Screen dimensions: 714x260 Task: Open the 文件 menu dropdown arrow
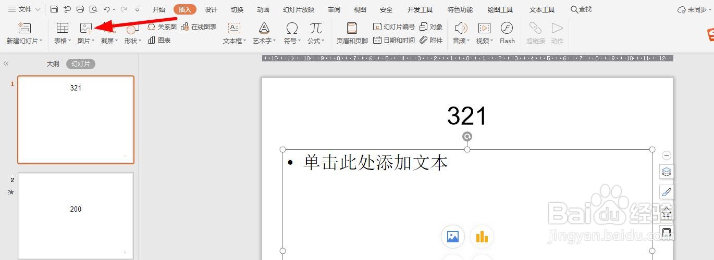[38, 9]
